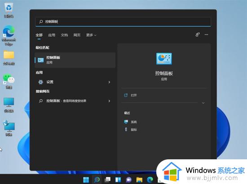The image size is (247, 184).
Task: Open File Explorer from the taskbar
Action: (139, 180)
